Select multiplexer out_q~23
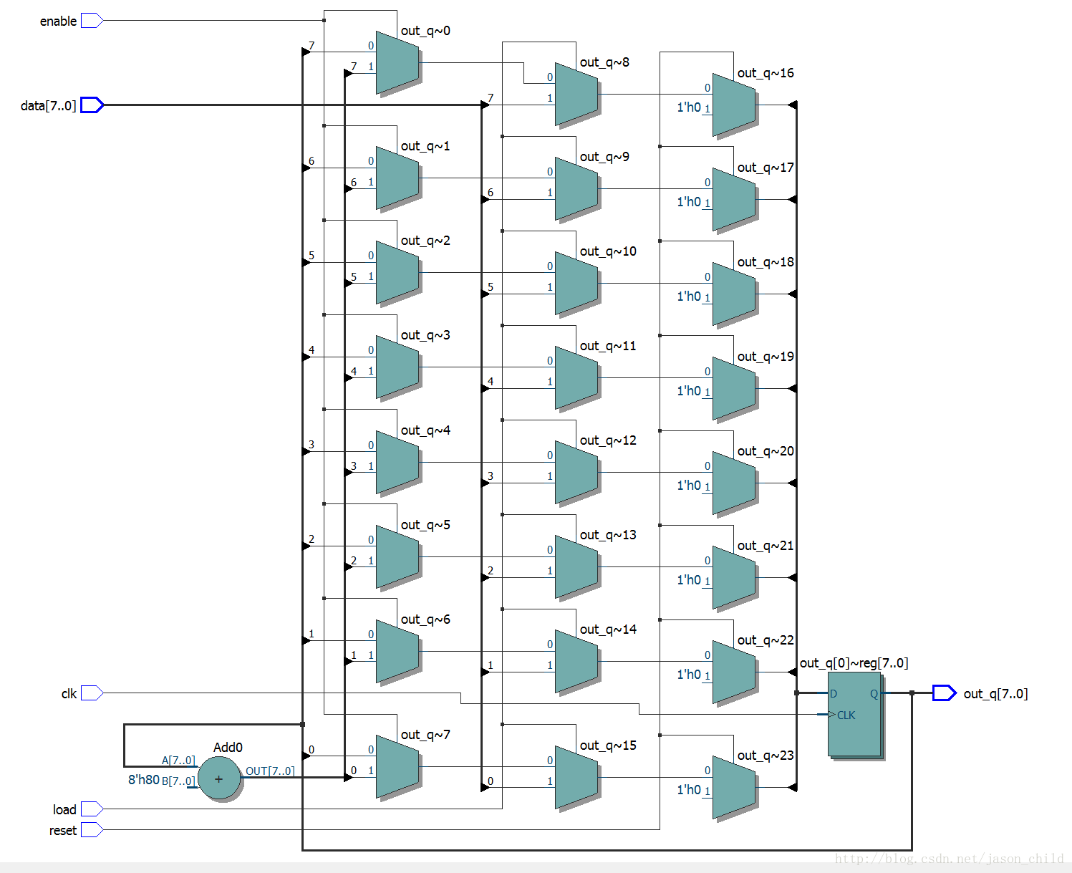The height and width of the screenshot is (873, 1072). pyautogui.click(x=734, y=788)
